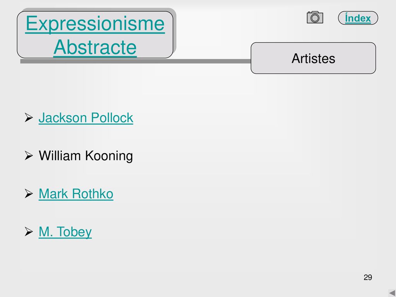Click the surname Rothko in the artist list
Screen dimensions: 396x297
click(92, 194)
